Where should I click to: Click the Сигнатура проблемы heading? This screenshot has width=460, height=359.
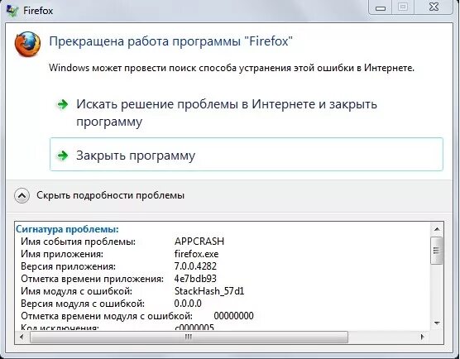tap(67, 229)
